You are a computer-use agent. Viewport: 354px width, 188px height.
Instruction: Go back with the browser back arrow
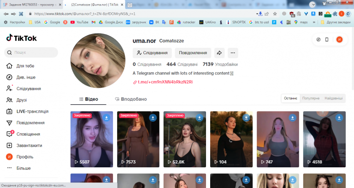pyautogui.click(x=6, y=14)
